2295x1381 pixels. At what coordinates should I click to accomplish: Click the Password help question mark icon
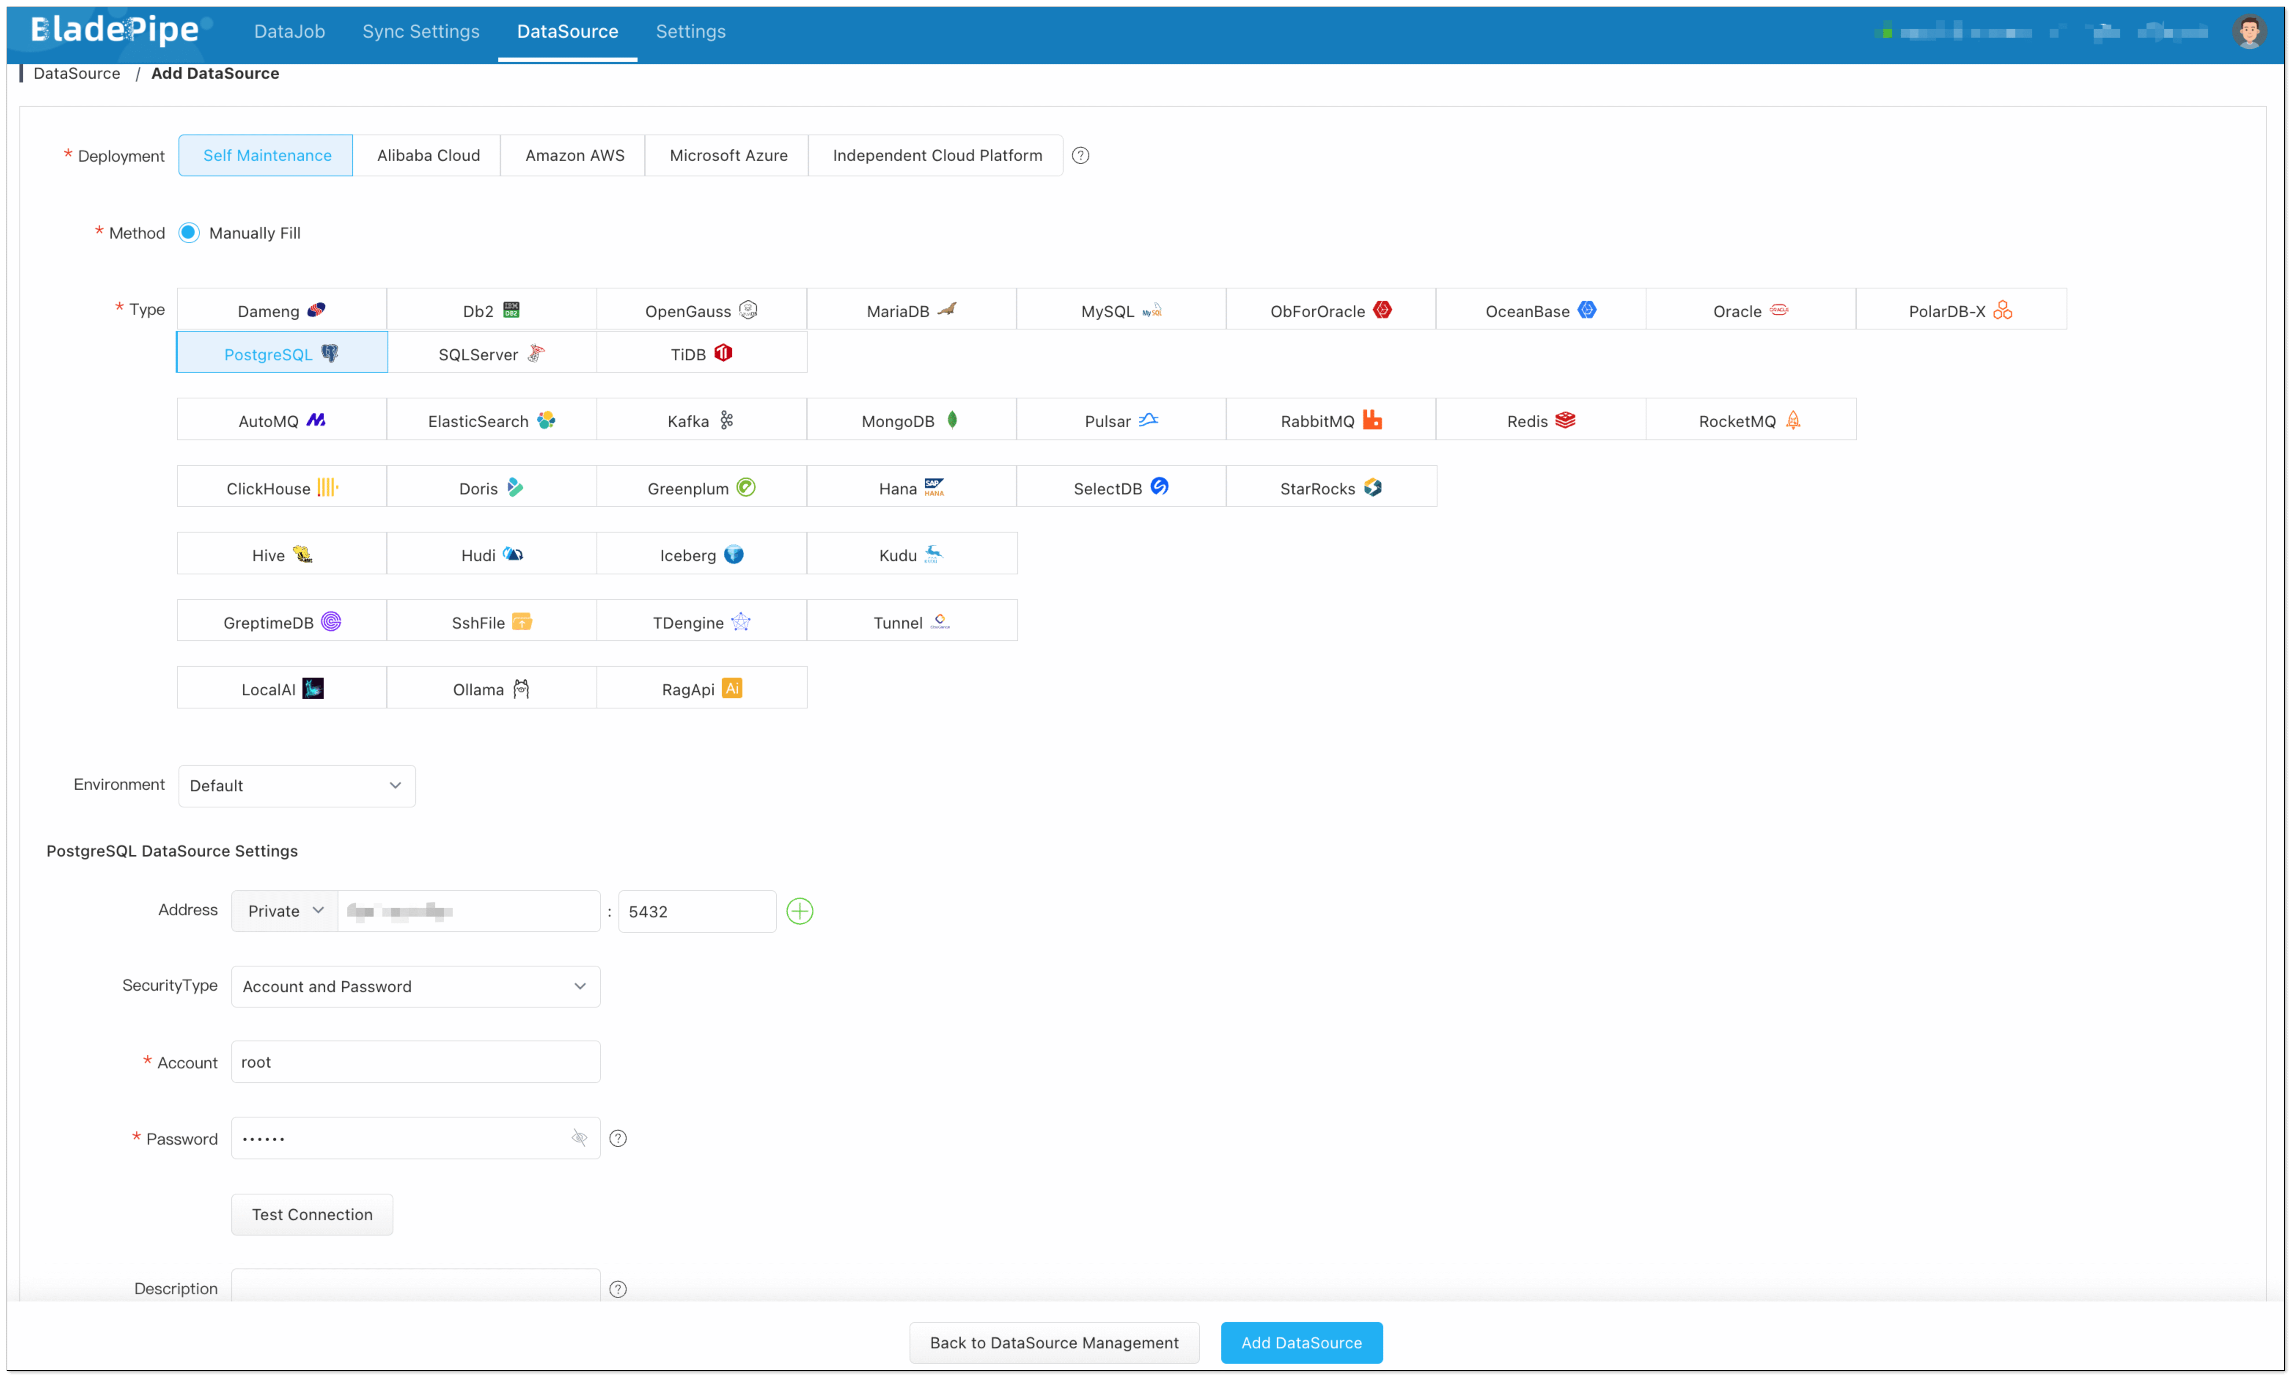pos(618,1138)
